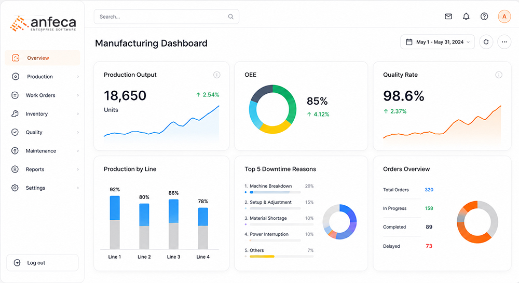Click the Work Orders sidebar icon
The width and height of the screenshot is (519, 283).
(x=15, y=95)
